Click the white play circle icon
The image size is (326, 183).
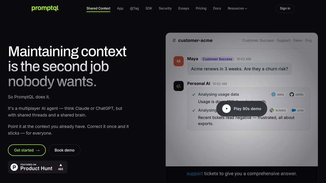coord(226,109)
